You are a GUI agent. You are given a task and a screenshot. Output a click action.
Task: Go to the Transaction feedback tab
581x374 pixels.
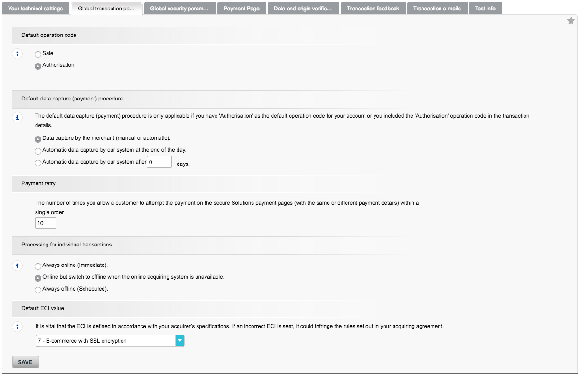point(373,8)
